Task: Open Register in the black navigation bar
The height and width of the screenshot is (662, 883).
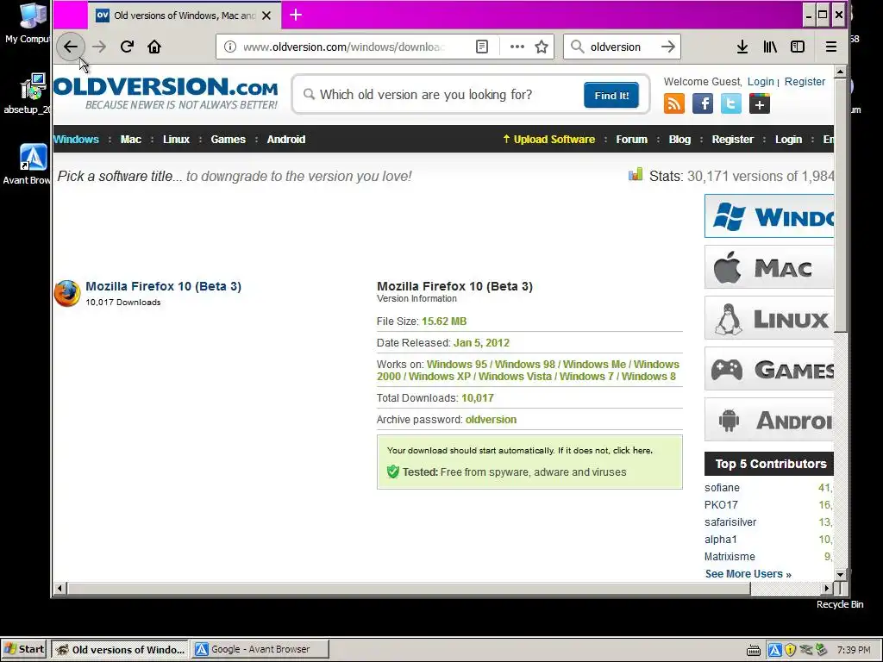Action: coord(733,140)
